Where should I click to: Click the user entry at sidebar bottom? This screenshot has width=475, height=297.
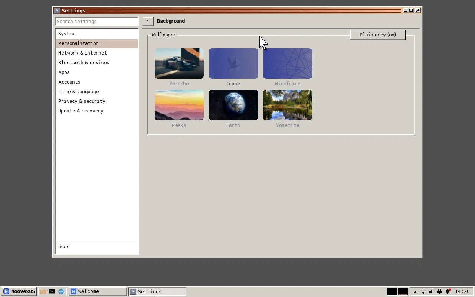(x=97, y=247)
